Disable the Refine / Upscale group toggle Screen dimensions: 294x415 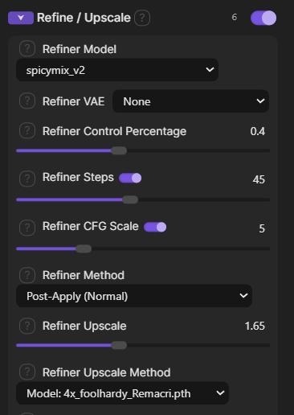(x=263, y=18)
